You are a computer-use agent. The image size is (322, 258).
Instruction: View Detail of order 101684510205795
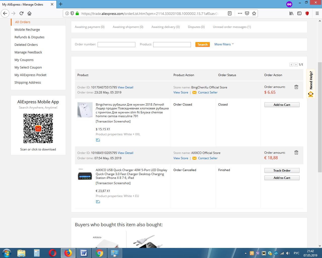pyautogui.click(x=126, y=153)
